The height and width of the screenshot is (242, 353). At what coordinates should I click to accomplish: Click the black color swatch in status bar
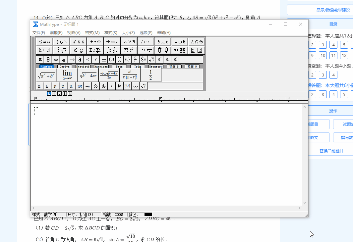[x=148, y=215]
